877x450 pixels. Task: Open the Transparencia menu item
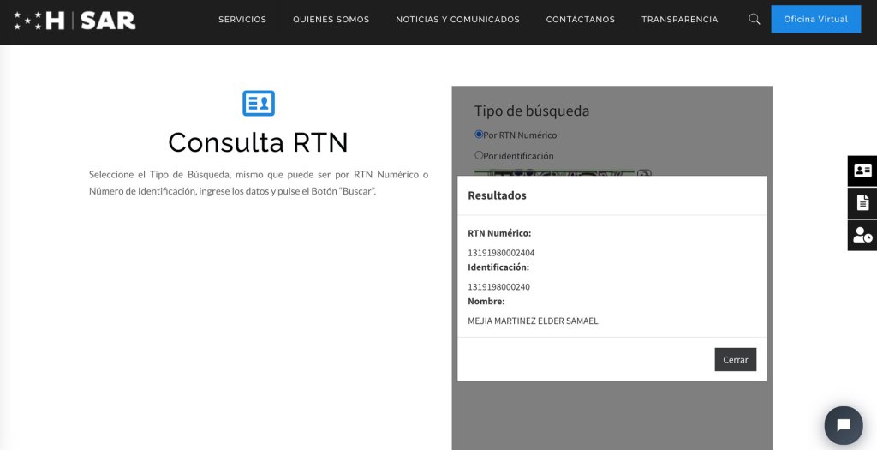click(679, 20)
